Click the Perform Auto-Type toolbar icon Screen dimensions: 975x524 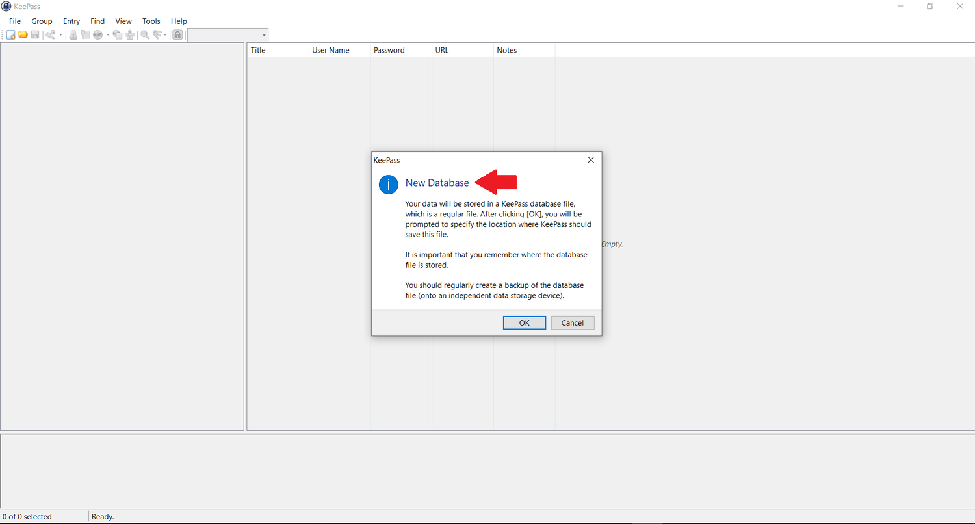point(130,35)
